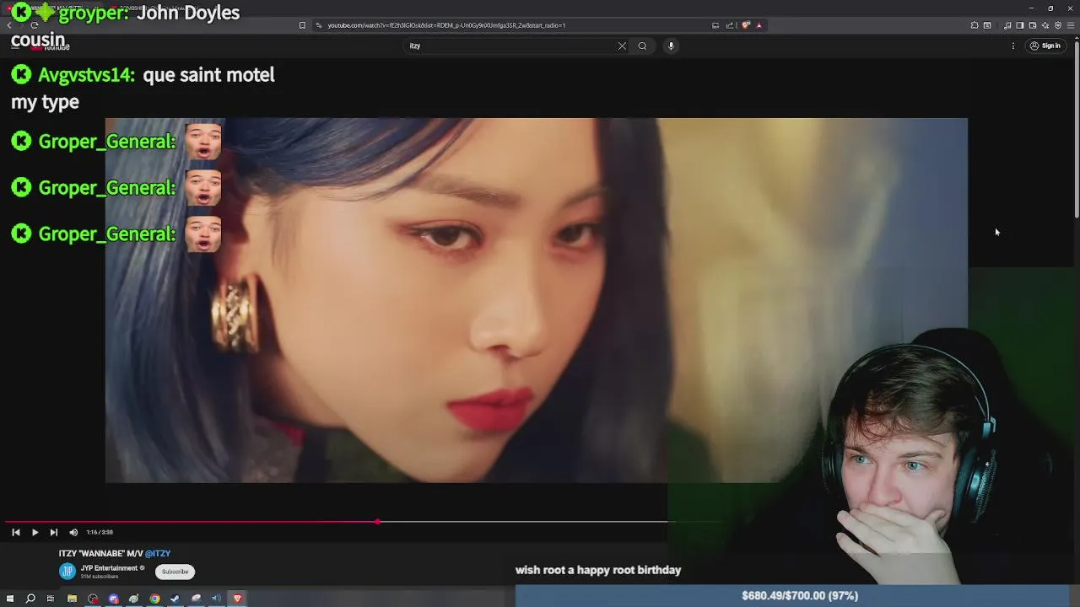Open the browser extensions puzzle icon
The width and height of the screenshot is (1080, 607).
pyautogui.click(x=975, y=25)
